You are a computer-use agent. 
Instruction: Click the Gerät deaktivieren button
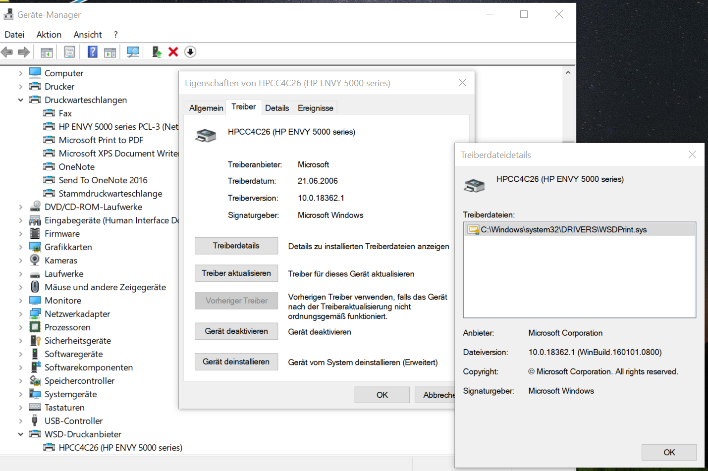coord(236,331)
